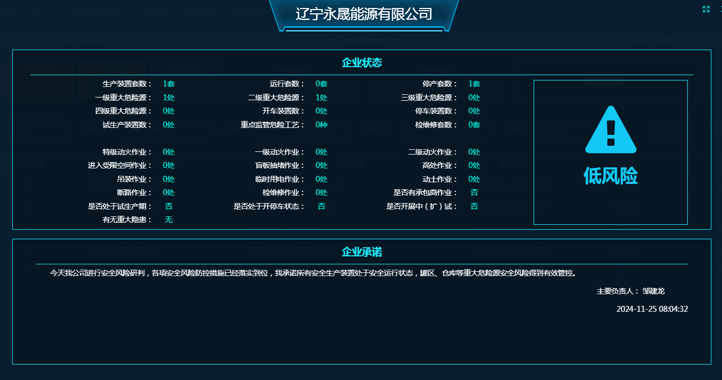Click the 二级动火作业 label
Image resolution: width=722 pixels, height=380 pixels.
click(x=433, y=152)
